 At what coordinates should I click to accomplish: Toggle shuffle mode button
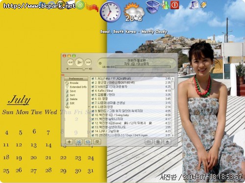coord(78,142)
